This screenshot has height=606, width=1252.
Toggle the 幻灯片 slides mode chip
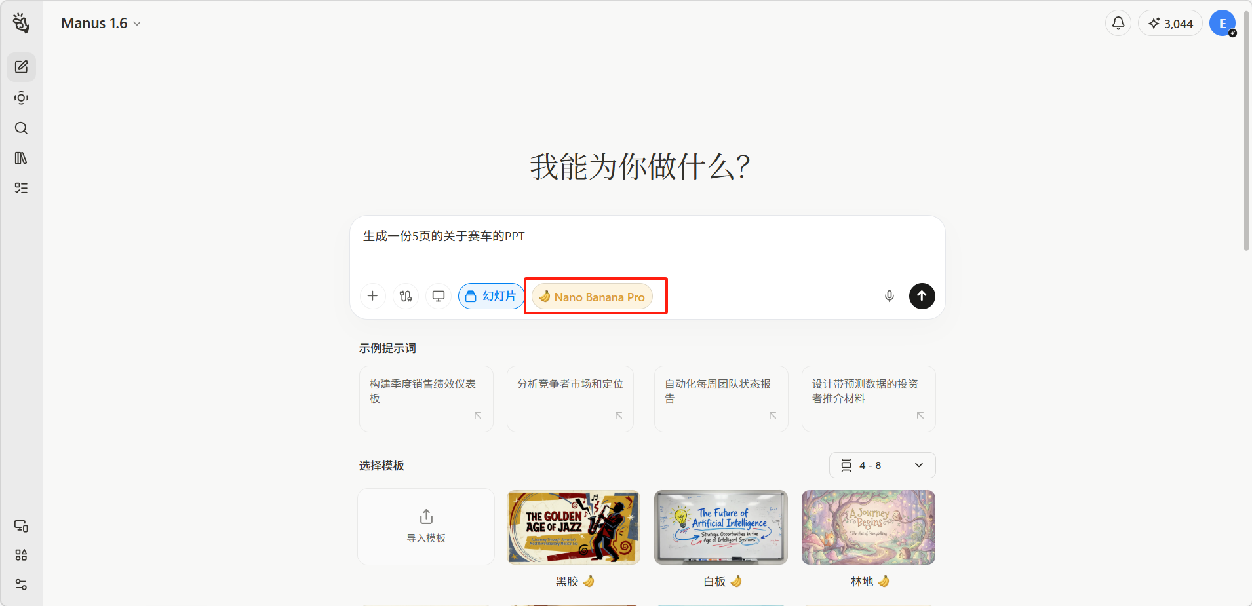pyautogui.click(x=491, y=296)
